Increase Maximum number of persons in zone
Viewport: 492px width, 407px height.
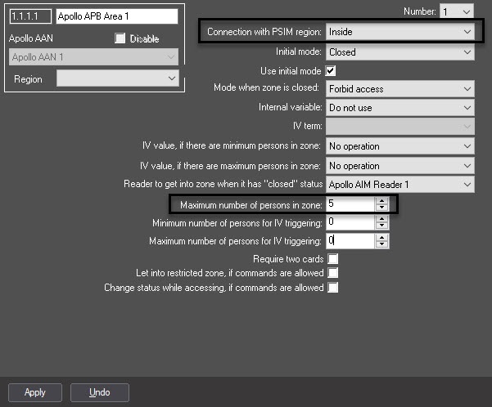[x=381, y=201]
